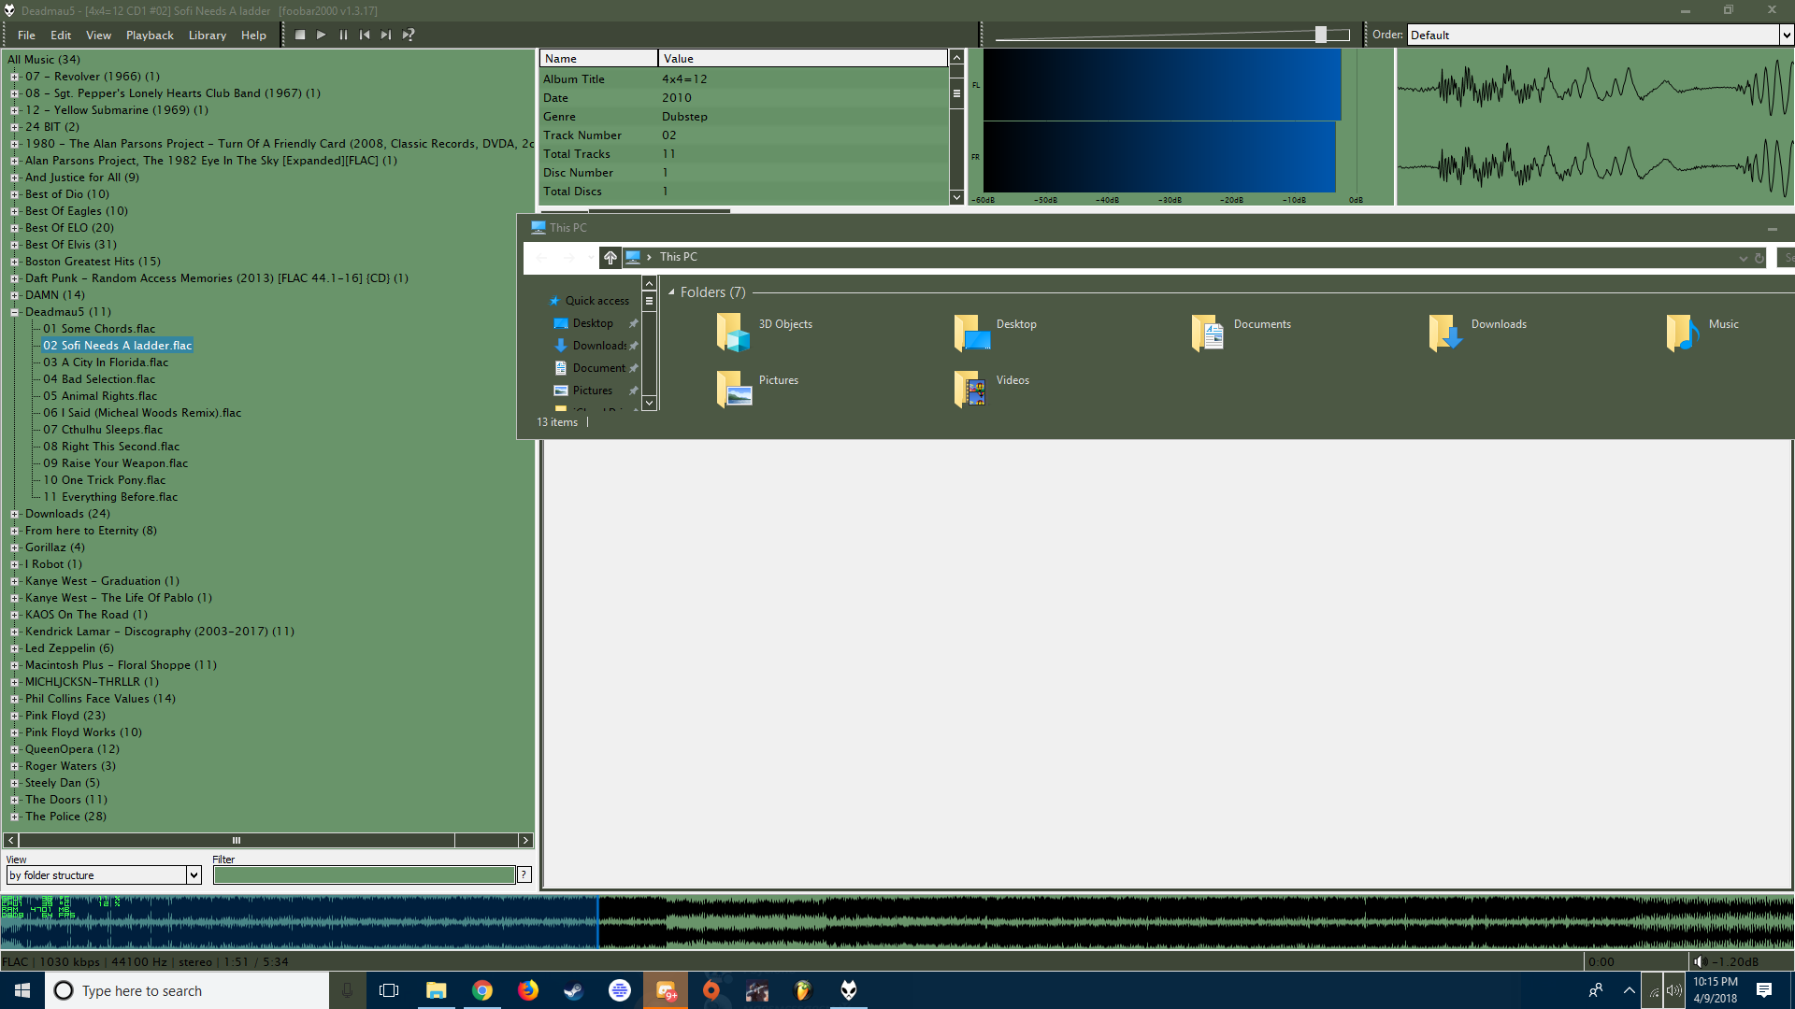Click the waveform seekbar to seek the track
1795x1009 pixels.
(897, 922)
